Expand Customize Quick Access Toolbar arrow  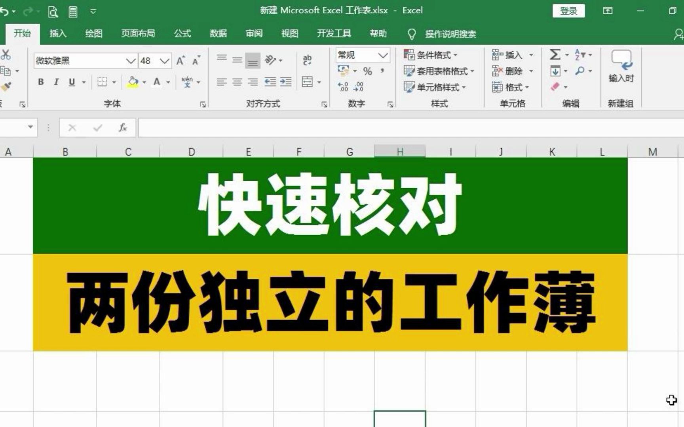[93, 11]
